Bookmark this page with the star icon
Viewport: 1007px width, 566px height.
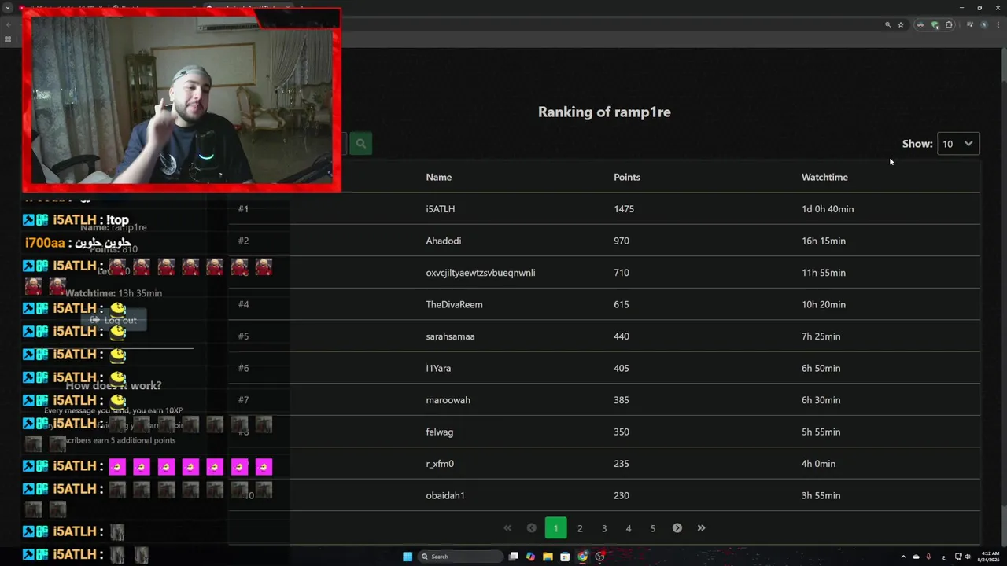pos(901,24)
